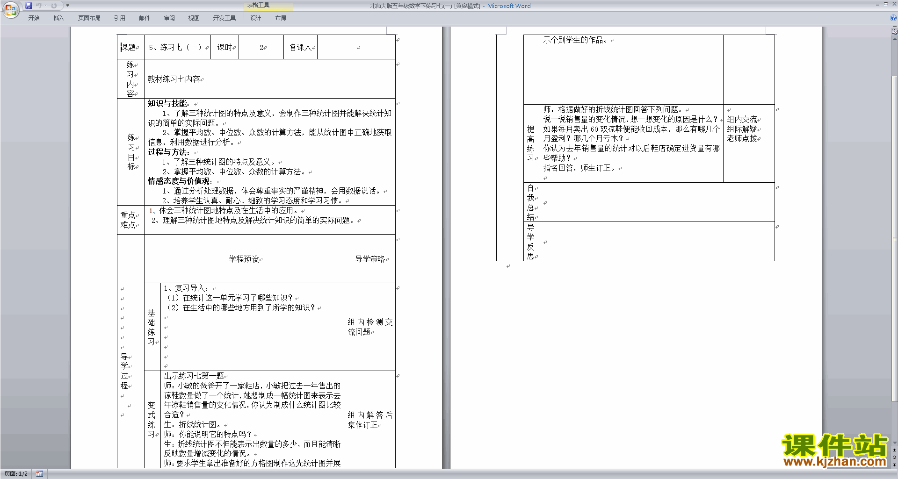The height and width of the screenshot is (479, 898).
Task: Click the empty cell beside 自我总结
Action: (x=657, y=202)
